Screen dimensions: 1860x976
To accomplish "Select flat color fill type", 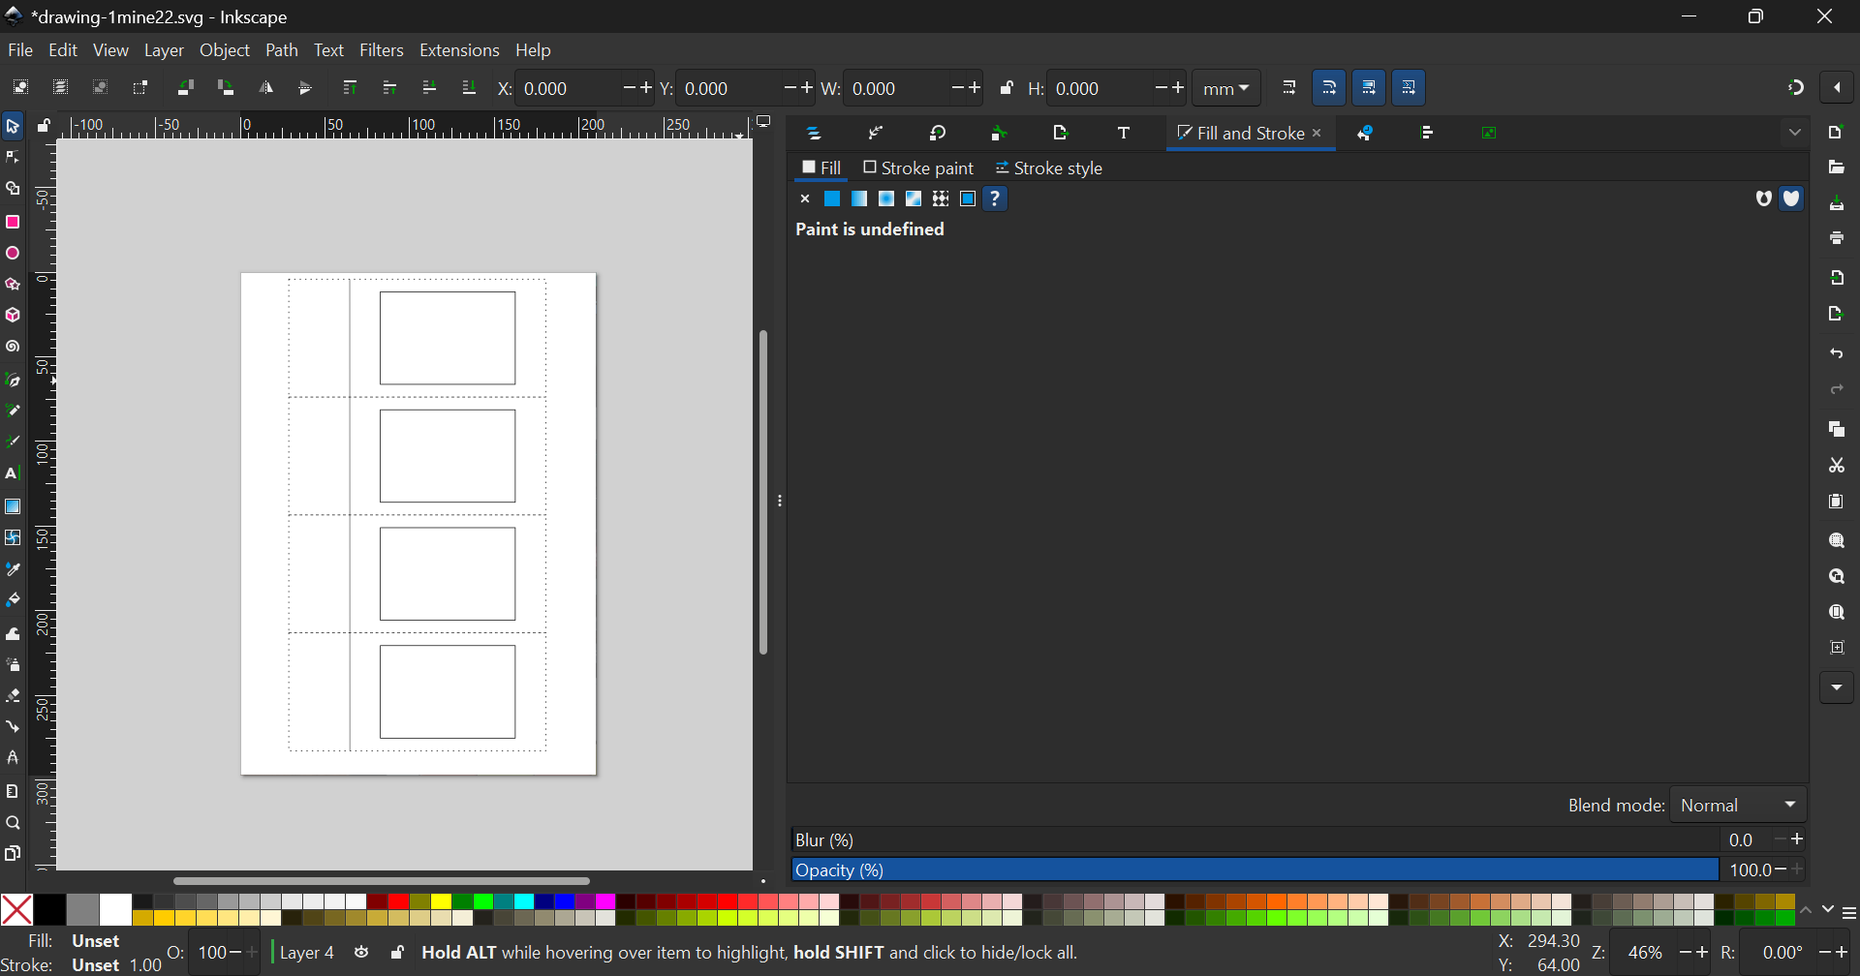I will (832, 199).
